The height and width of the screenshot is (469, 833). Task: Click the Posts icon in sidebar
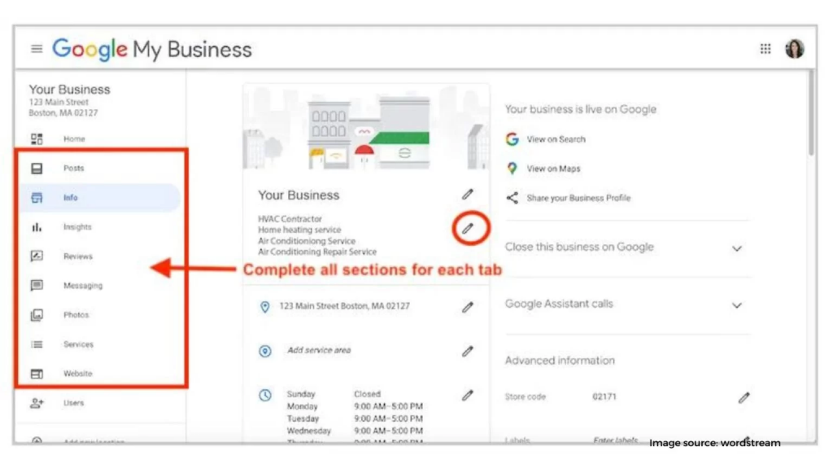pyautogui.click(x=37, y=169)
